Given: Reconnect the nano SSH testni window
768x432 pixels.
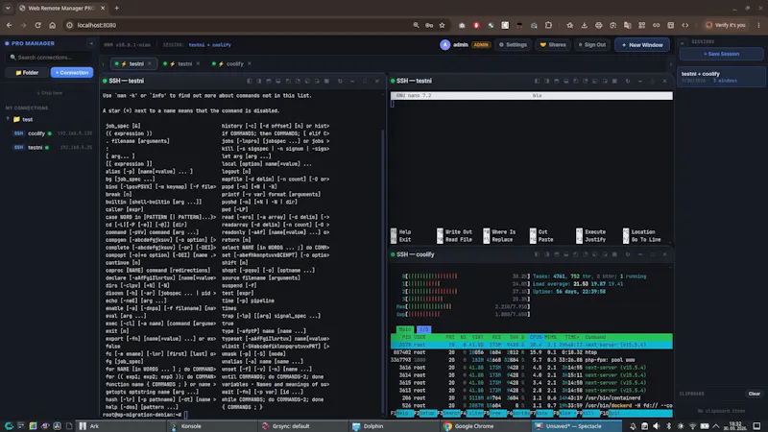Looking at the screenshot, I should click(x=628, y=81).
